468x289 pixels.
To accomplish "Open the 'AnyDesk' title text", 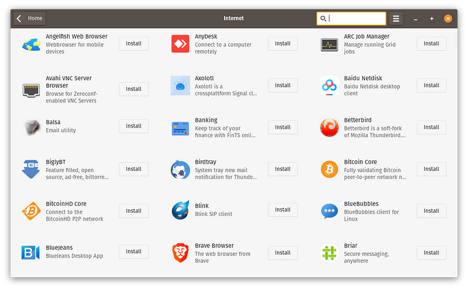I will pos(206,36).
